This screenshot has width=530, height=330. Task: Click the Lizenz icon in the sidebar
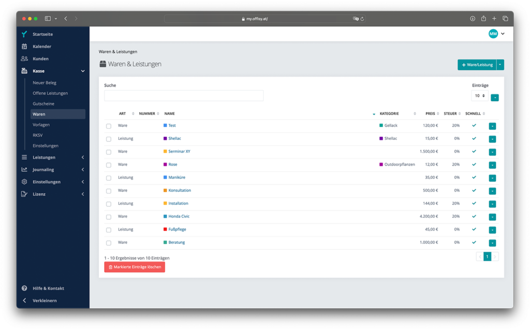tap(24, 194)
